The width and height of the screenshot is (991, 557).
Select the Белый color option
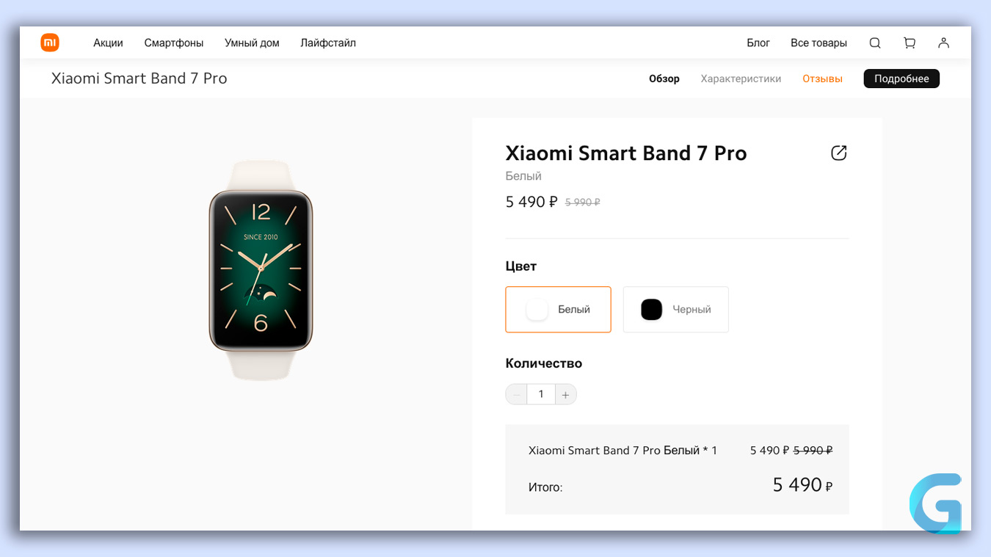558,310
